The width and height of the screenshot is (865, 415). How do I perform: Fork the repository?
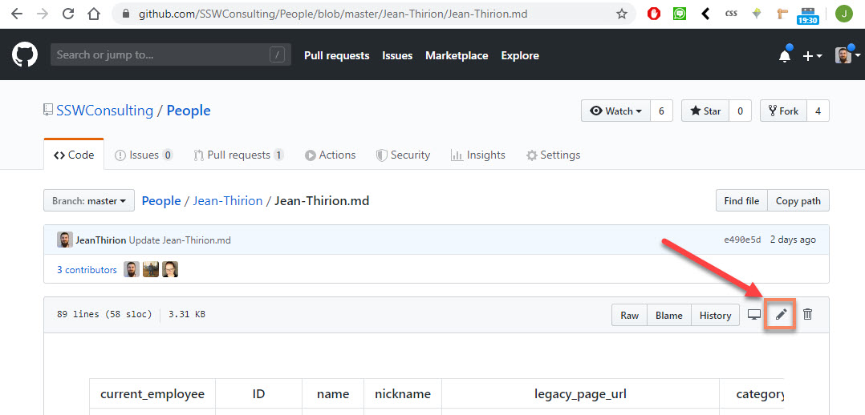pyautogui.click(x=783, y=111)
